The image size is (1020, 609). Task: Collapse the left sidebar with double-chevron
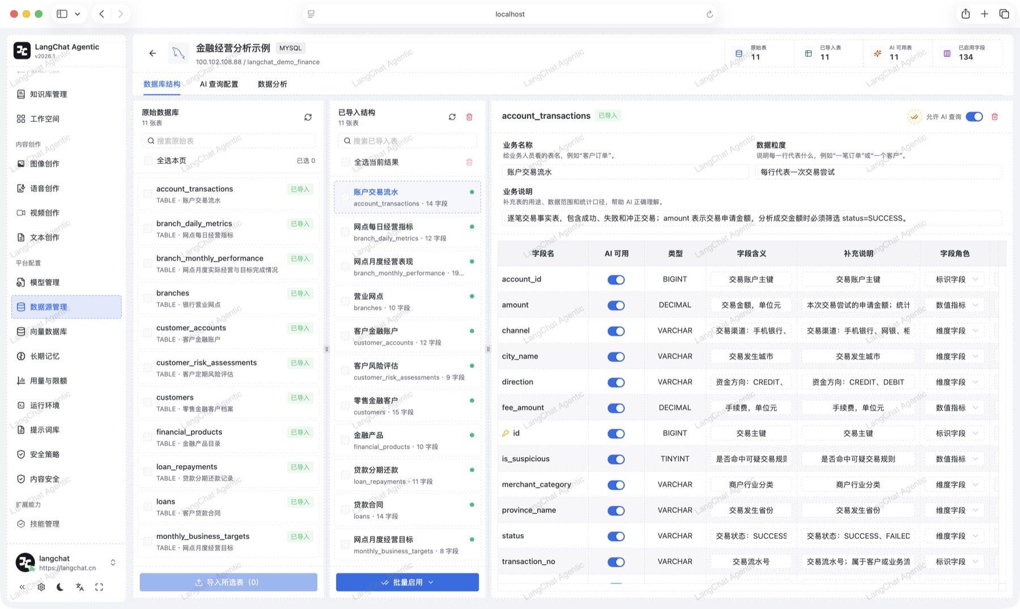(x=22, y=587)
